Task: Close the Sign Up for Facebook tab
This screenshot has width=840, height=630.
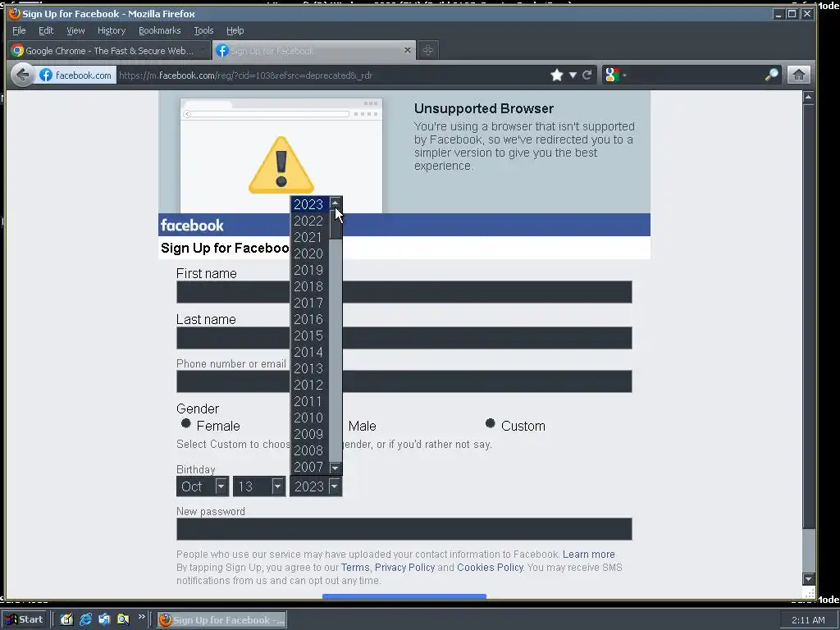Action: (x=407, y=50)
